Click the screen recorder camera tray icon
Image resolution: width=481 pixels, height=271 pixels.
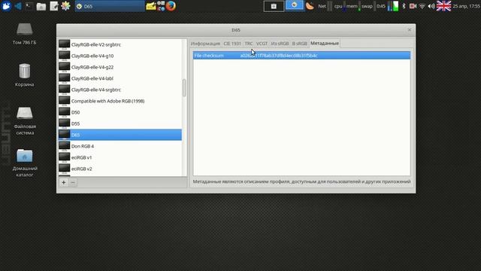[x=413, y=6]
